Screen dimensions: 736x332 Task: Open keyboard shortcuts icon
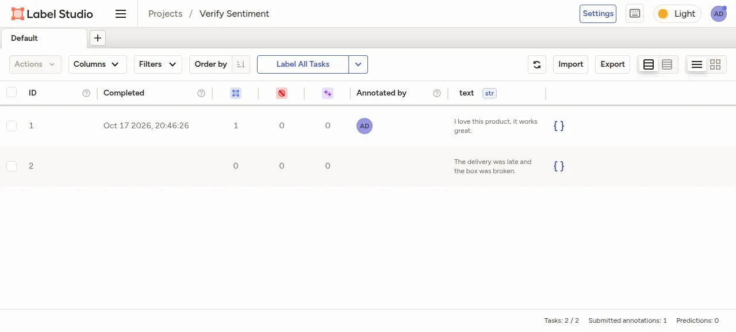click(x=635, y=14)
